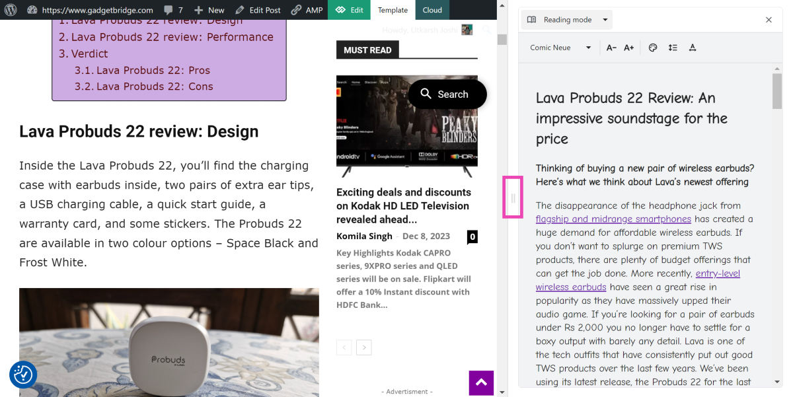Open letter spacing options

(693, 48)
